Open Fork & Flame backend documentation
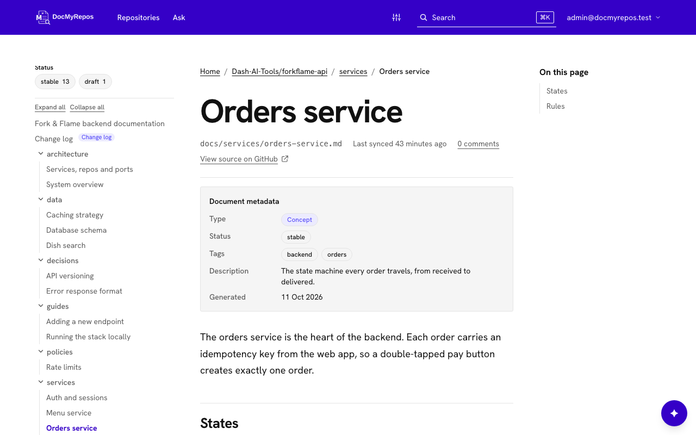 pos(100,123)
